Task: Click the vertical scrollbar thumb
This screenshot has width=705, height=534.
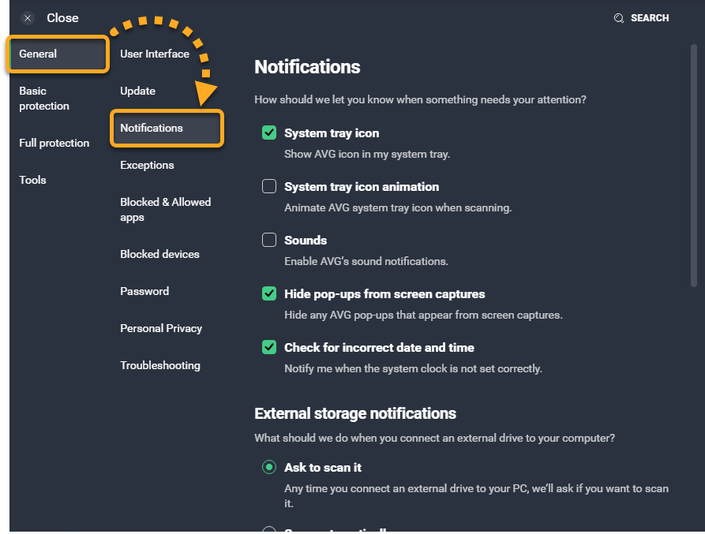Action: [694, 166]
